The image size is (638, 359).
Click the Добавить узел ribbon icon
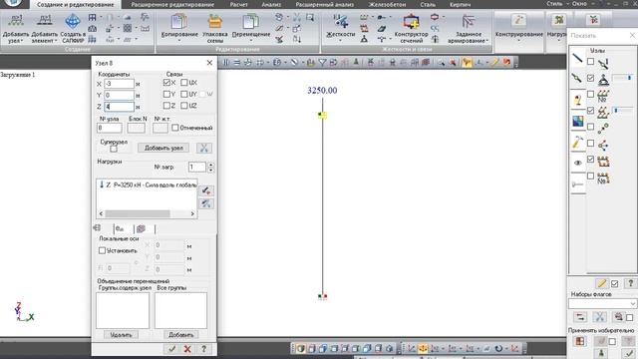tap(16, 22)
